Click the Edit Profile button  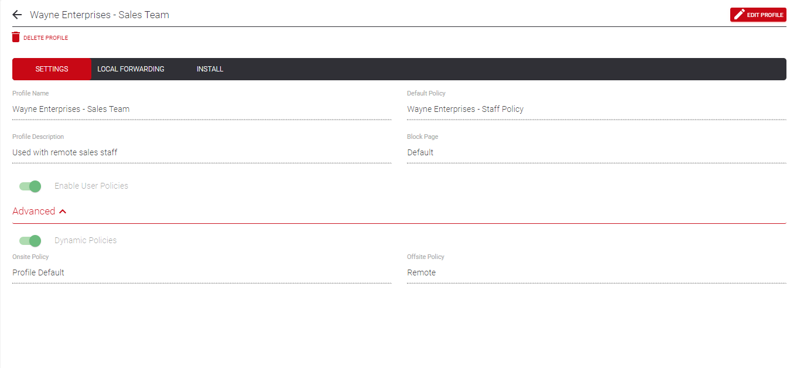[x=758, y=15]
